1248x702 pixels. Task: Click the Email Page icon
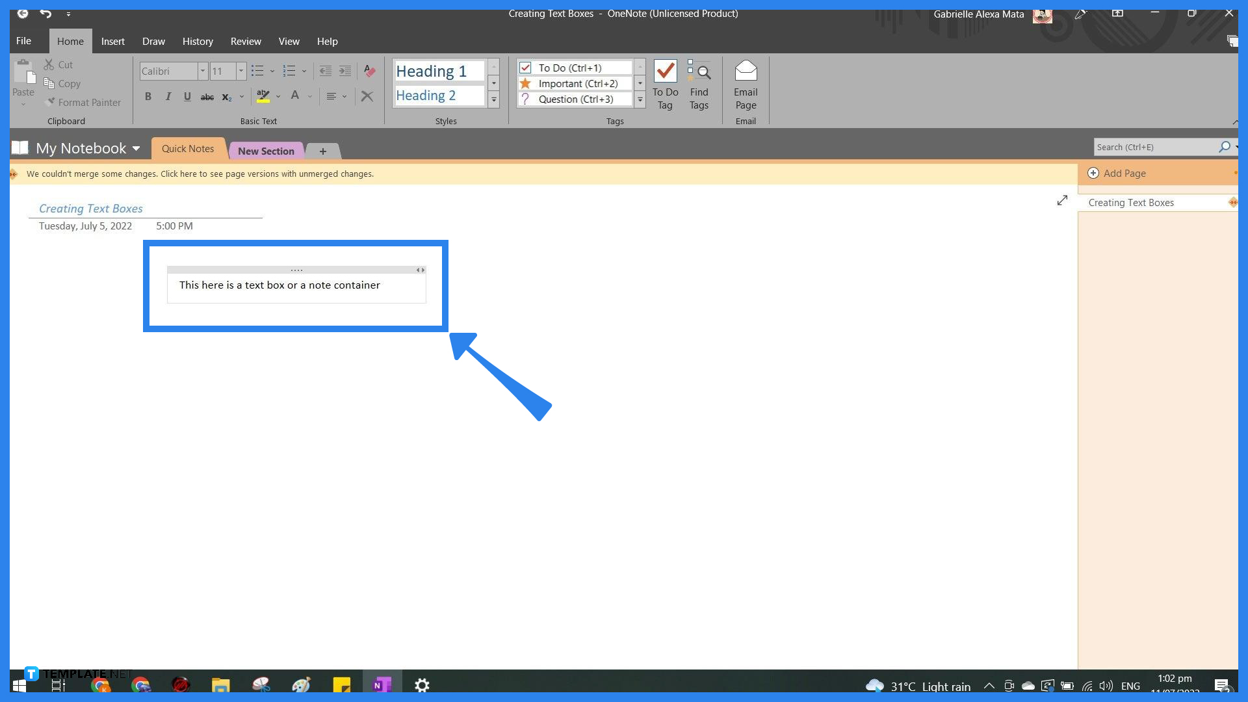tap(744, 83)
